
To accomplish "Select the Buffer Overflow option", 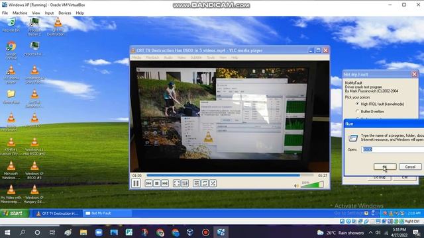I will point(370,112).
